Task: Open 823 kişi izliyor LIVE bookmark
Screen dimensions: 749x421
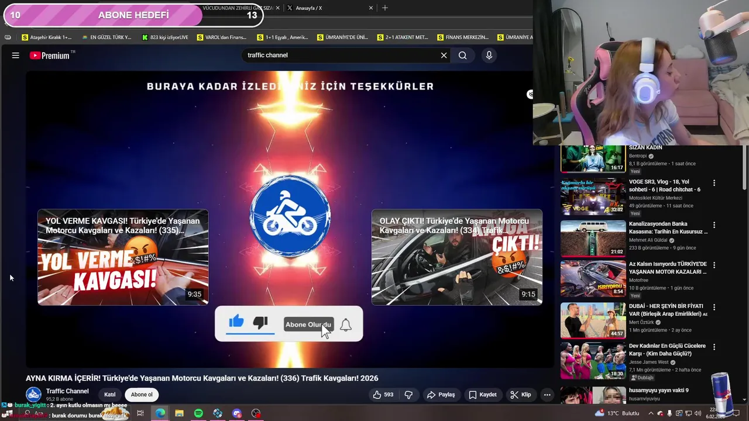Action: click(165, 37)
